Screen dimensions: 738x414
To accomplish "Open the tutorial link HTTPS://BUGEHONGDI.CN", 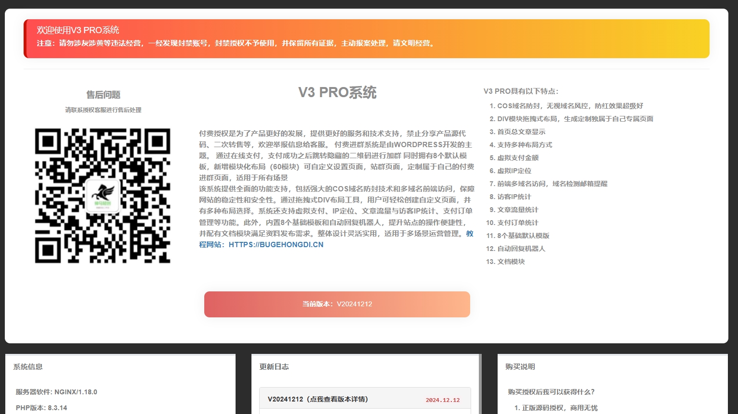I will [275, 245].
